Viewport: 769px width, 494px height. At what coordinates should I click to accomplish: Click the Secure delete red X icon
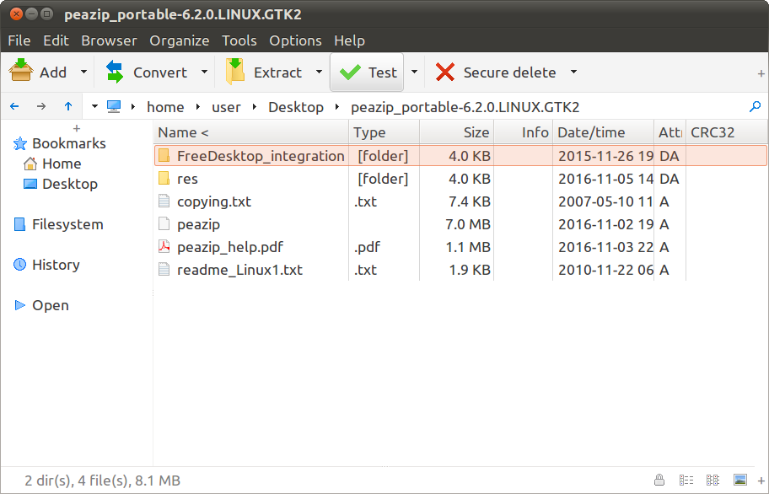pyautogui.click(x=444, y=72)
